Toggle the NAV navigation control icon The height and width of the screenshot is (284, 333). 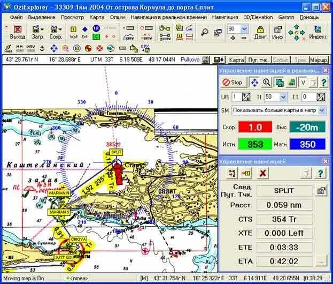tap(31, 49)
